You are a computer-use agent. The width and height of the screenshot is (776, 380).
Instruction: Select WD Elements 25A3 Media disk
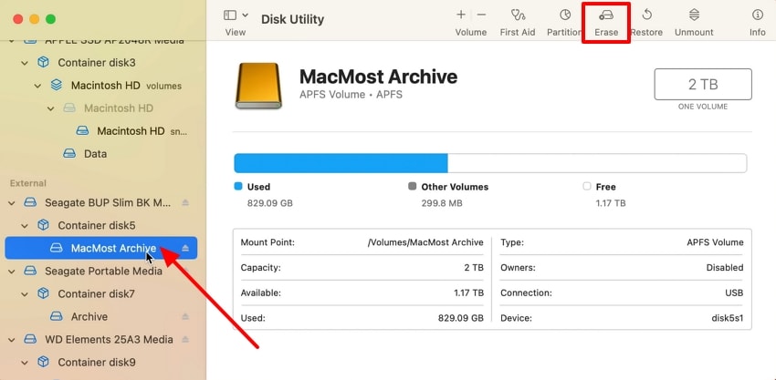pyautogui.click(x=109, y=340)
